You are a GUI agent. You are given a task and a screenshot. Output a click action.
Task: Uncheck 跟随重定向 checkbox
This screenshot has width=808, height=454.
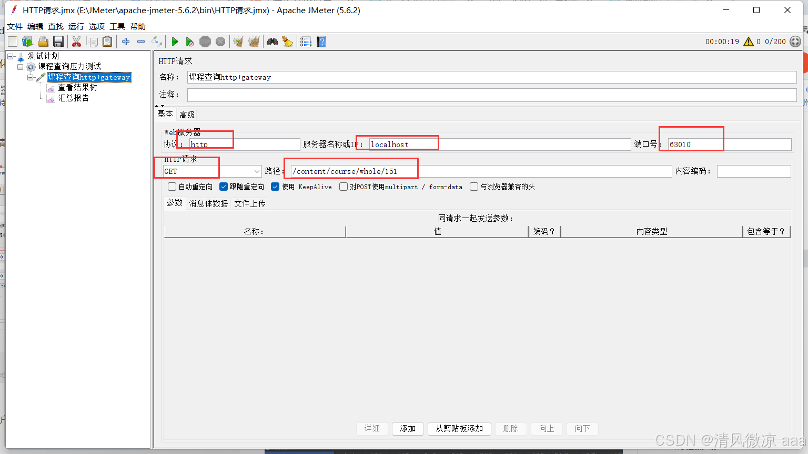click(224, 187)
